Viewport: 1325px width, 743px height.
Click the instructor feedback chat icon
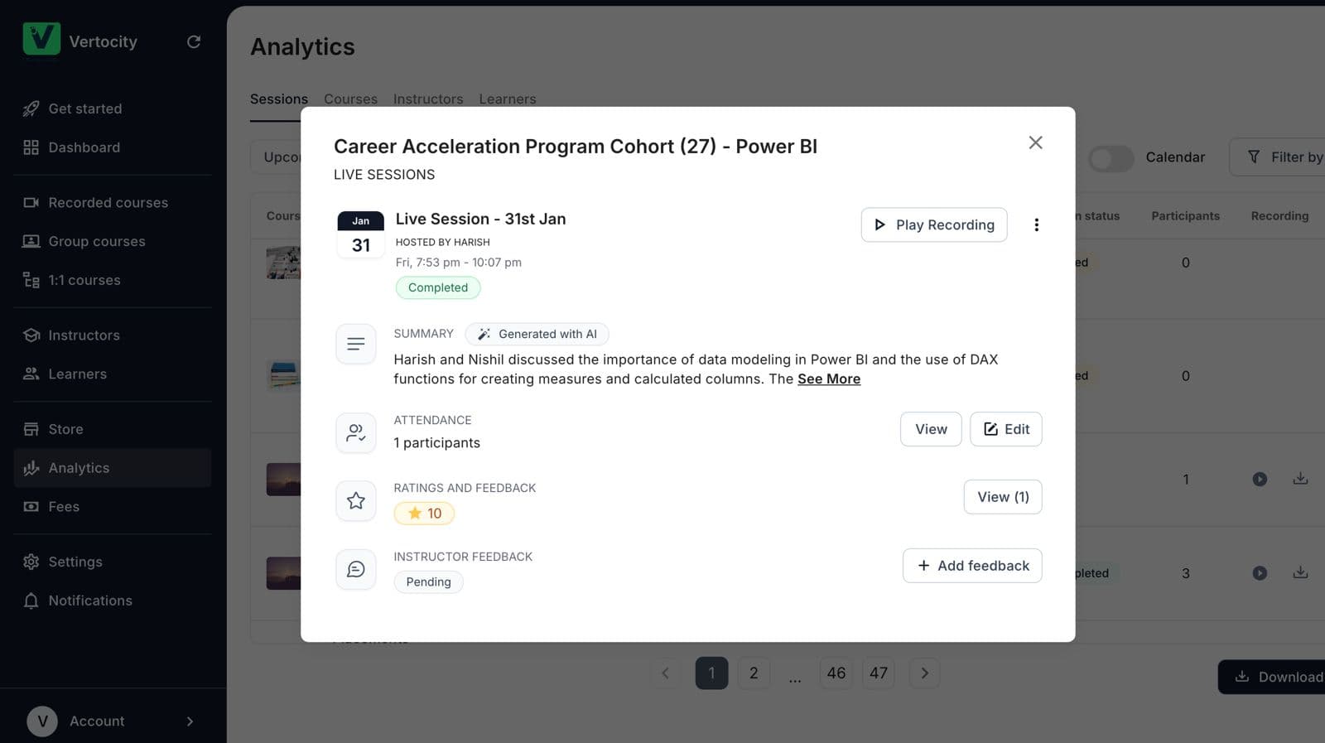(356, 569)
